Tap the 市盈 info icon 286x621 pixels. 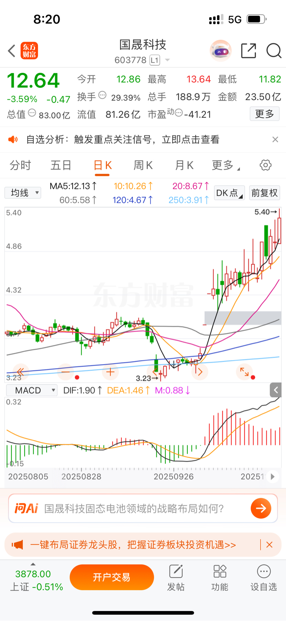179,113
